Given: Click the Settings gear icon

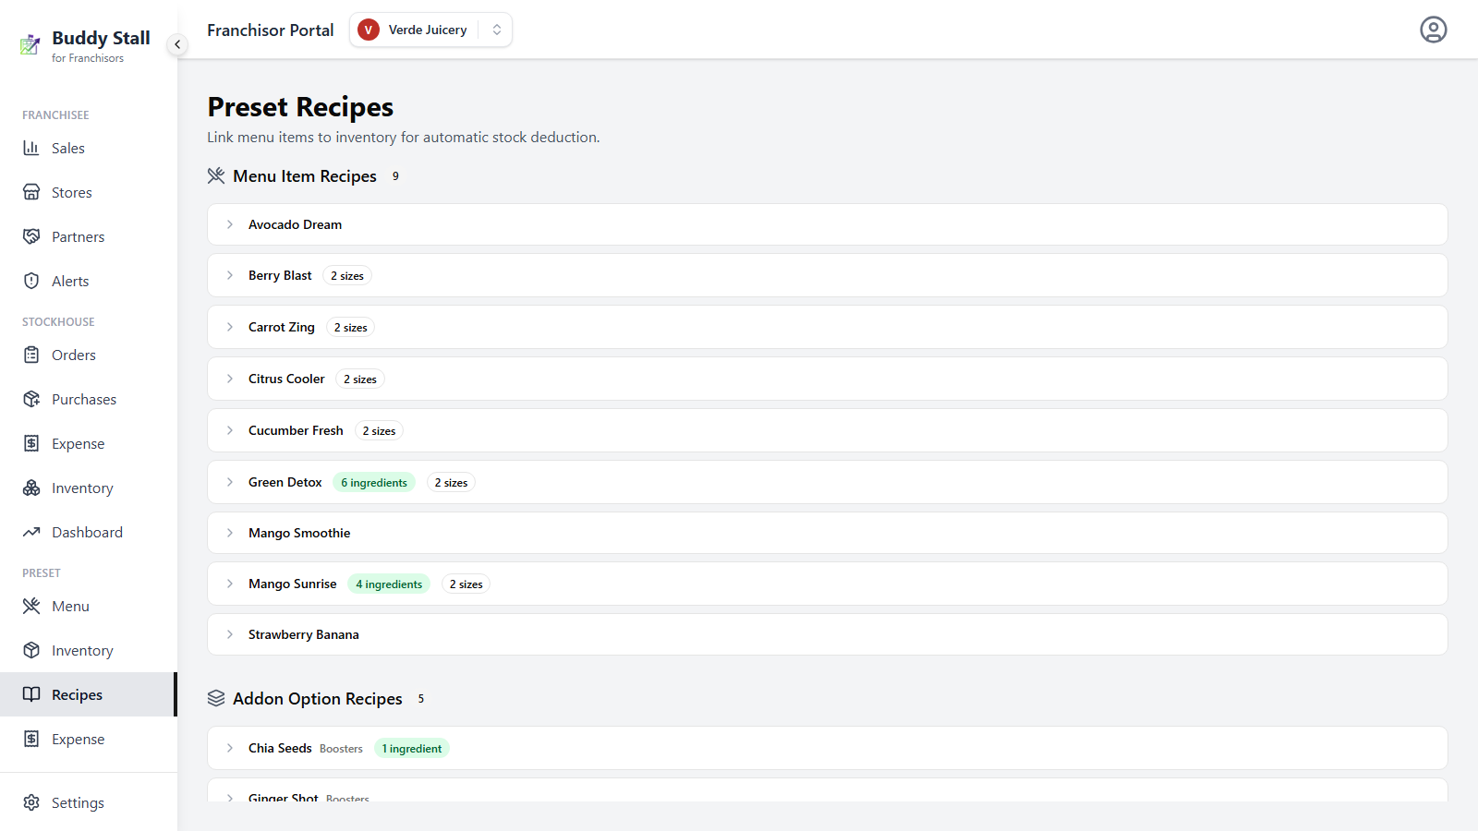Looking at the screenshot, I should pyautogui.click(x=31, y=802).
